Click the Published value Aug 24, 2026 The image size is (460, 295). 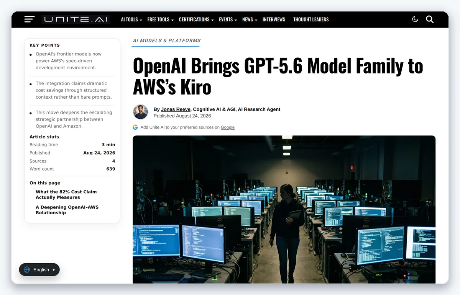[99, 153]
